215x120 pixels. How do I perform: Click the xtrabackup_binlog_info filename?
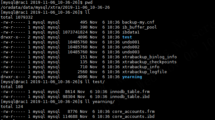[150, 57]
